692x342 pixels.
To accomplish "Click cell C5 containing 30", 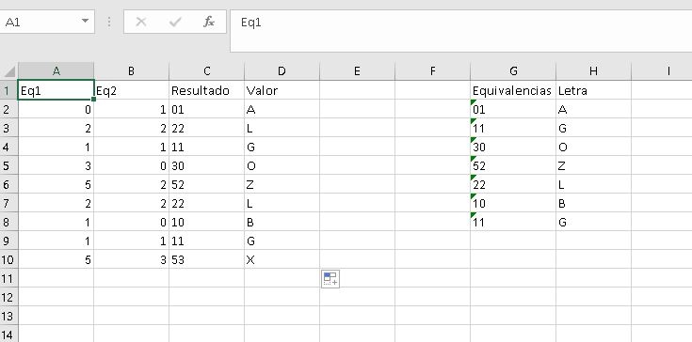I will (x=206, y=165).
